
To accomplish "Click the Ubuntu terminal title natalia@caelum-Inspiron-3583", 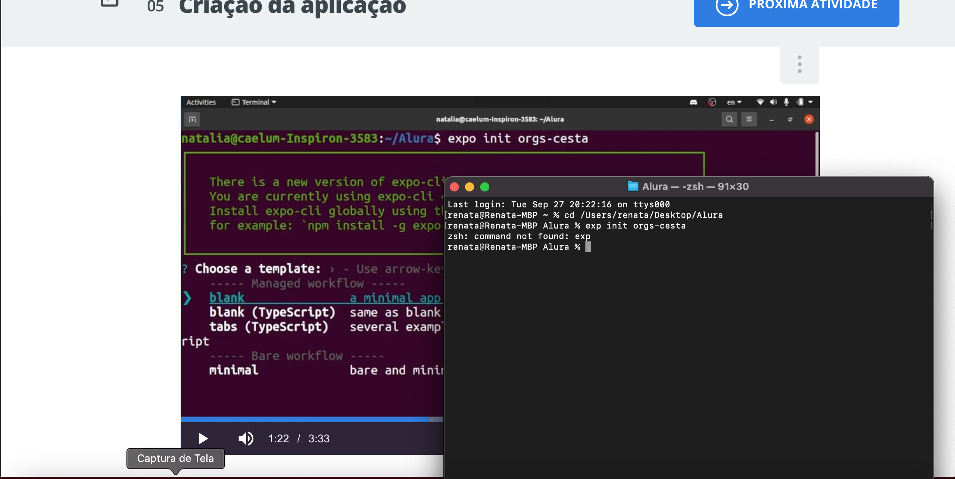I will coord(500,119).
